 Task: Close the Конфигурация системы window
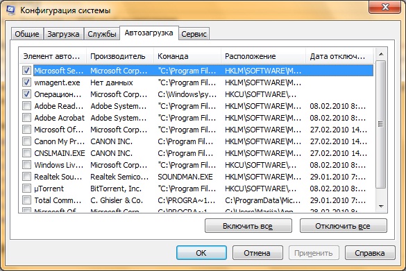[385, 7]
